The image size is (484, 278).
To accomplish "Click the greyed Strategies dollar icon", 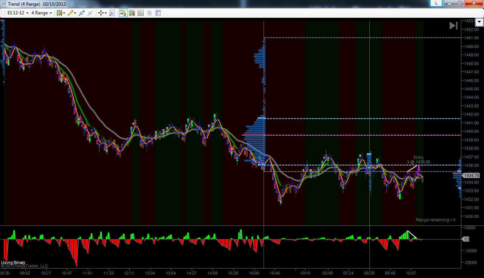I will click(149, 13).
